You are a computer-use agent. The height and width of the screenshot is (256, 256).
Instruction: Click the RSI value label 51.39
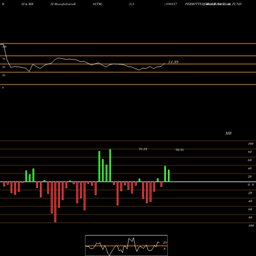tap(173, 62)
